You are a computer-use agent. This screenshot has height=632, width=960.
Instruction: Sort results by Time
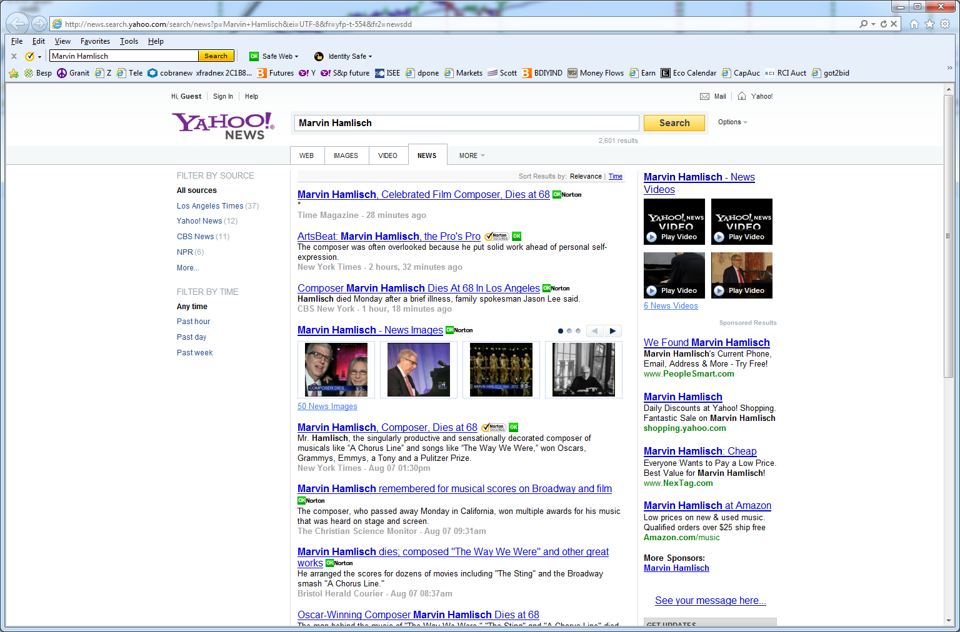coord(616,177)
